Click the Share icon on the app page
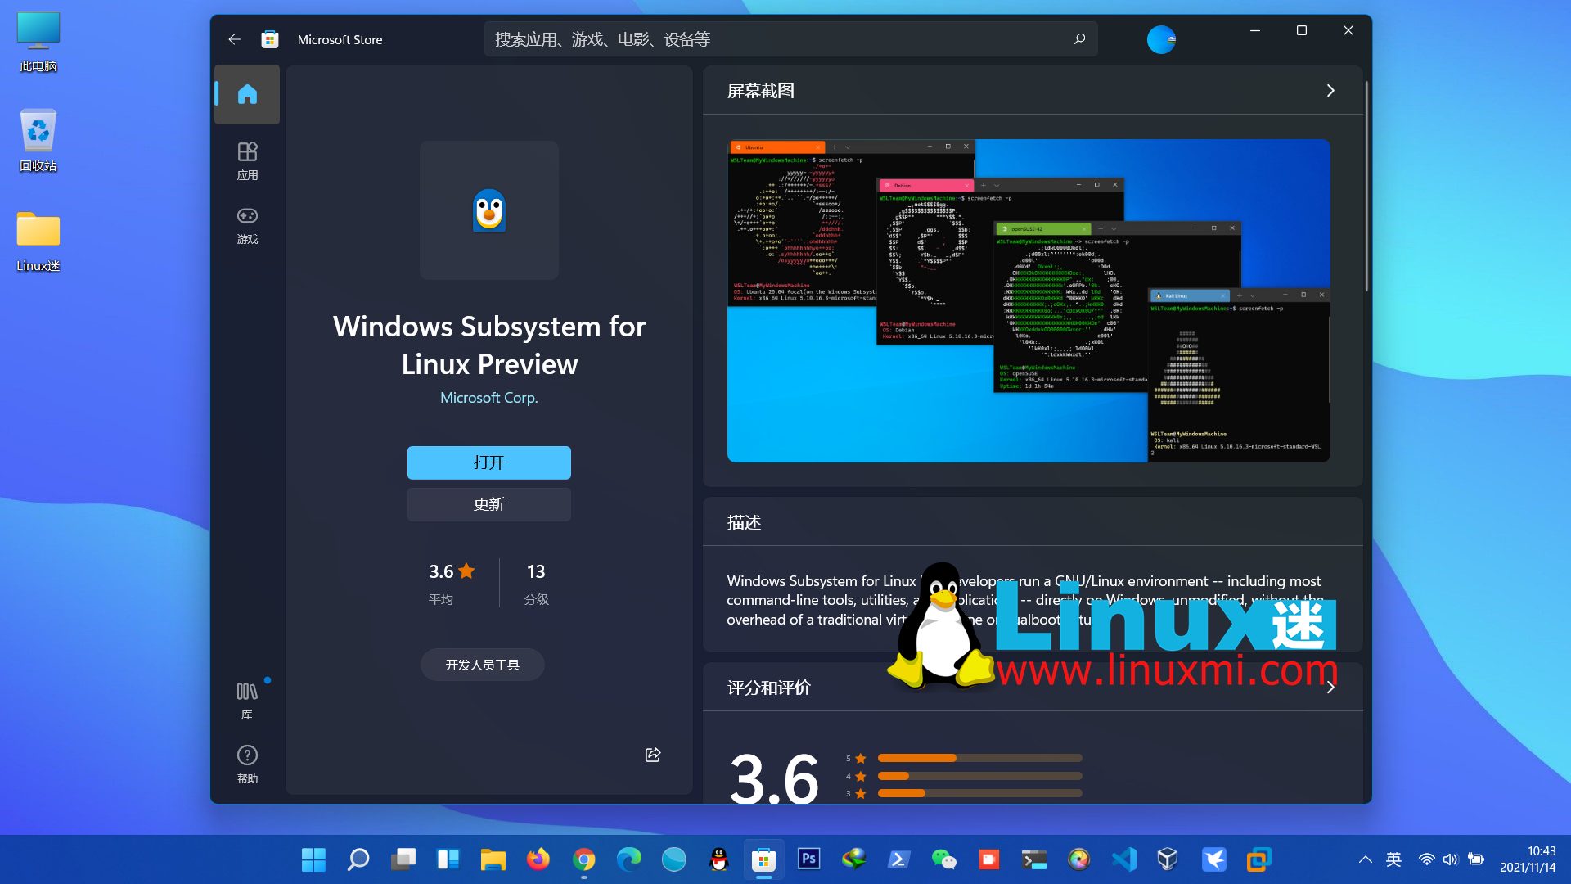The height and width of the screenshot is (884, 1571). [652, 755]
